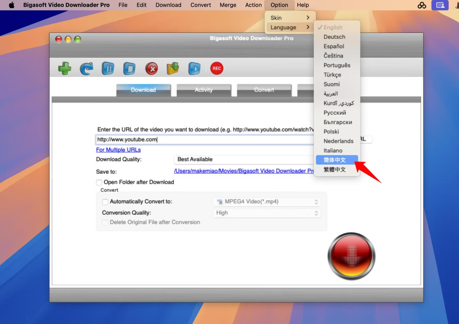Image resolution: width=459 pixels, height=324 pixels.
Task: Open the Apple menu
Action: coord(11,5)
